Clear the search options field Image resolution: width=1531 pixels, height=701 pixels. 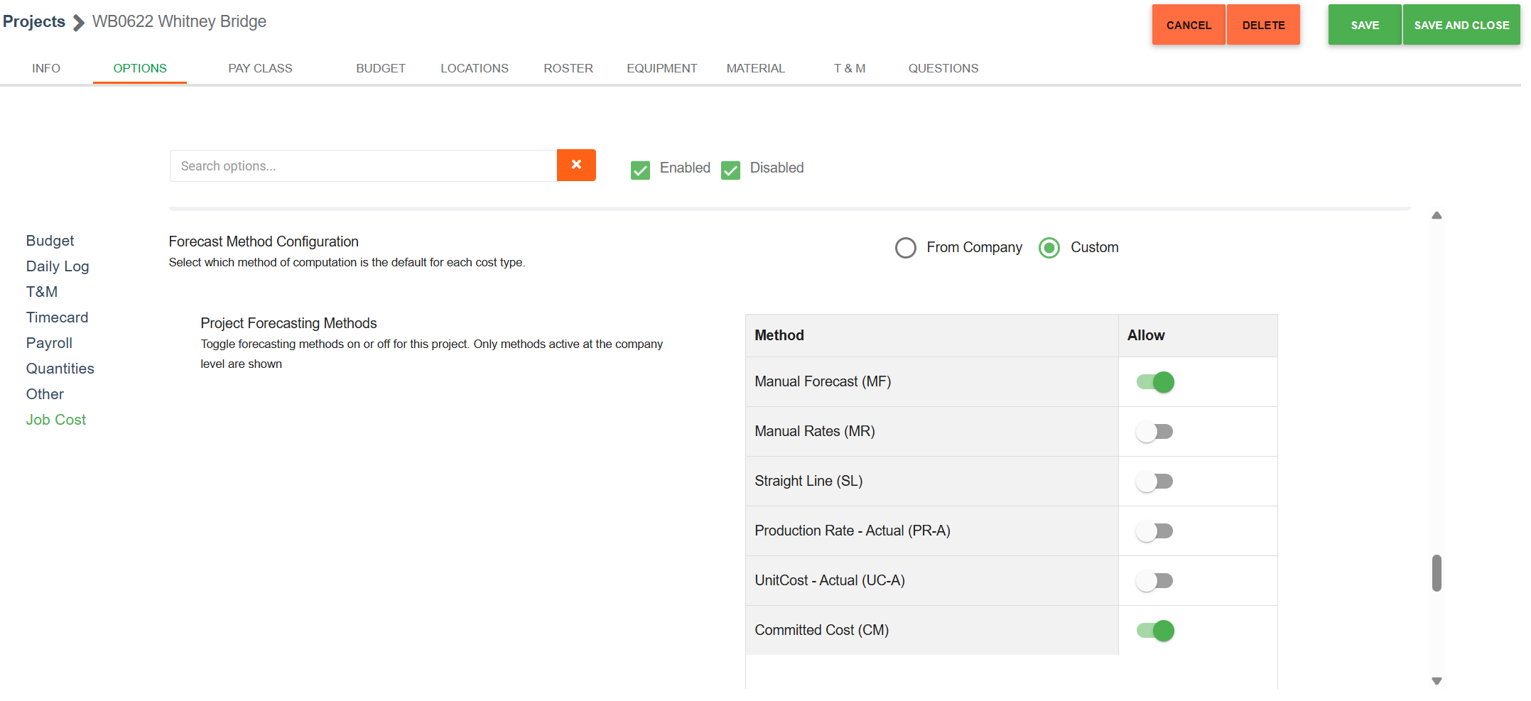click(575, 165)
